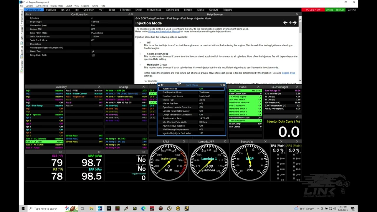377x212 pixels.
Task: Click the Fault Codes status row
Action: (245, 91)
